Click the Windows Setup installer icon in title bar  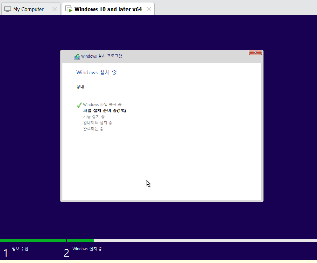pos(77,56)
